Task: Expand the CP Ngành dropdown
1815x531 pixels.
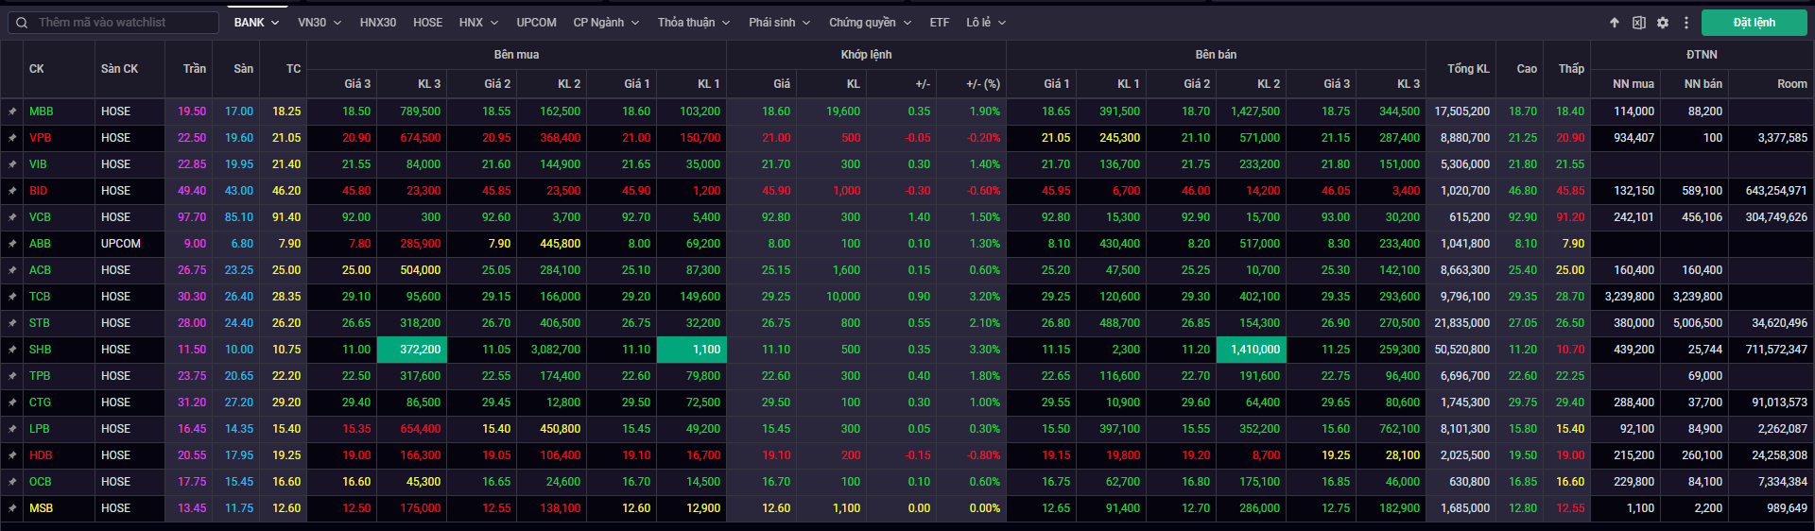Action: pyautogui.click(x=606, y=23)
